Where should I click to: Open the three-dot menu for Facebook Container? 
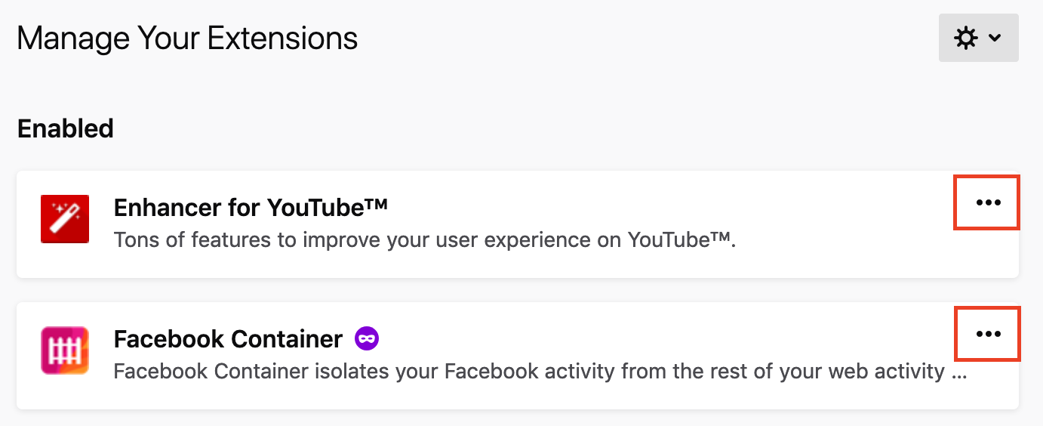pyautogui.click(x=988, y=334)
